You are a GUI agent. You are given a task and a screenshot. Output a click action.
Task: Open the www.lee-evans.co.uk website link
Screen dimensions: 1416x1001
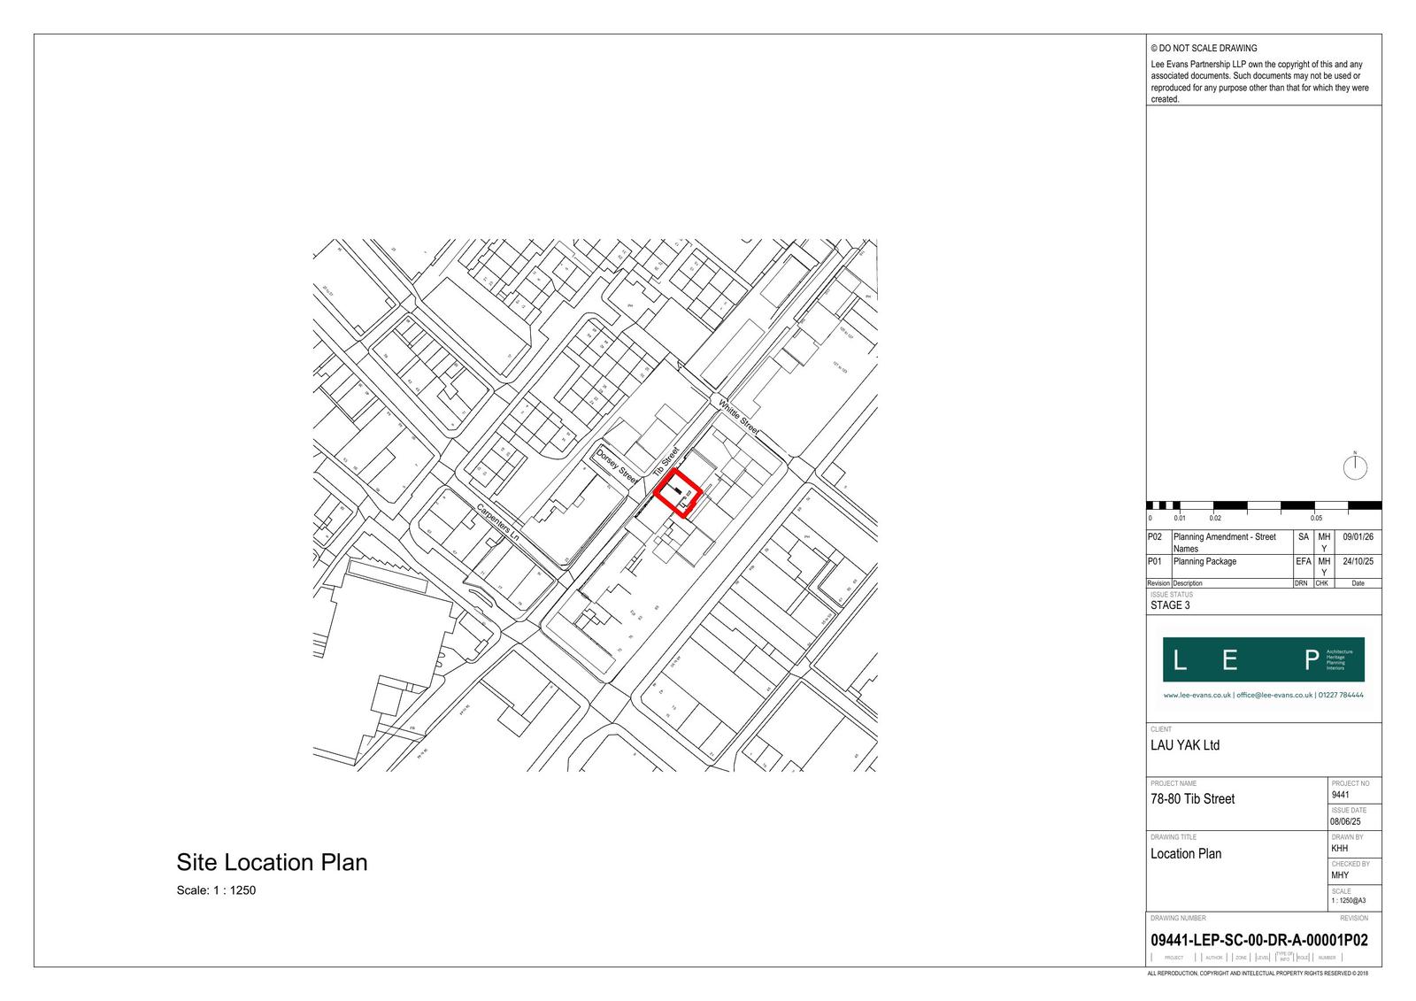coord(1197,696)
